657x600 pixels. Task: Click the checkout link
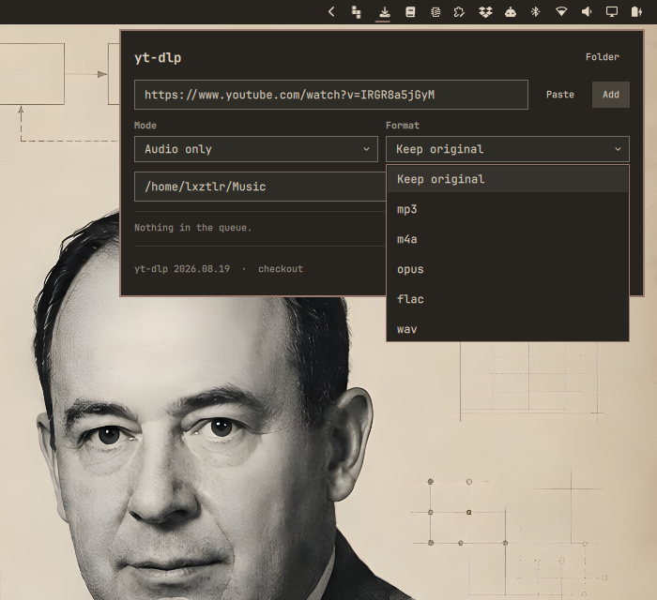(281, 269)
